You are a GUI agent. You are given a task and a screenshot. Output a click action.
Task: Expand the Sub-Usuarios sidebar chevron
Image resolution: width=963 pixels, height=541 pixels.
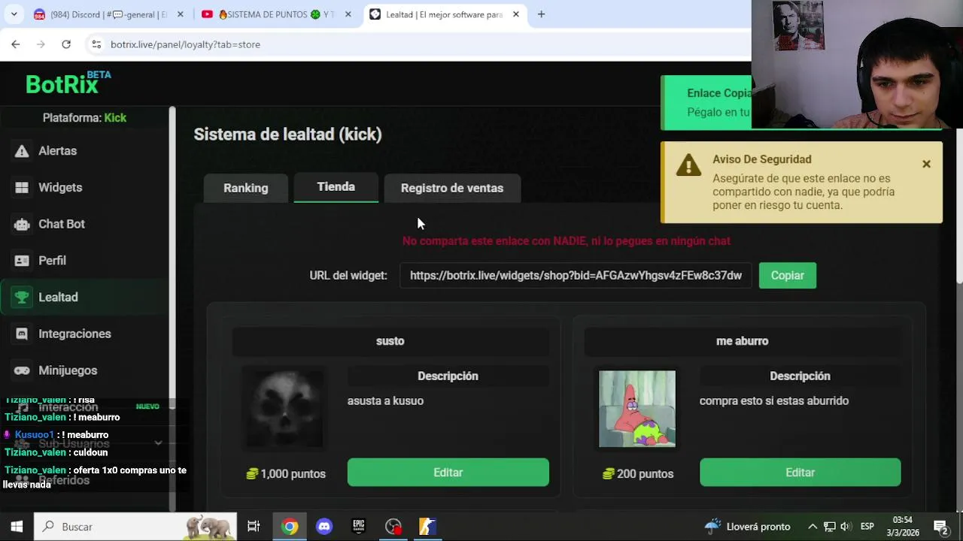click(x=158, y=443)
